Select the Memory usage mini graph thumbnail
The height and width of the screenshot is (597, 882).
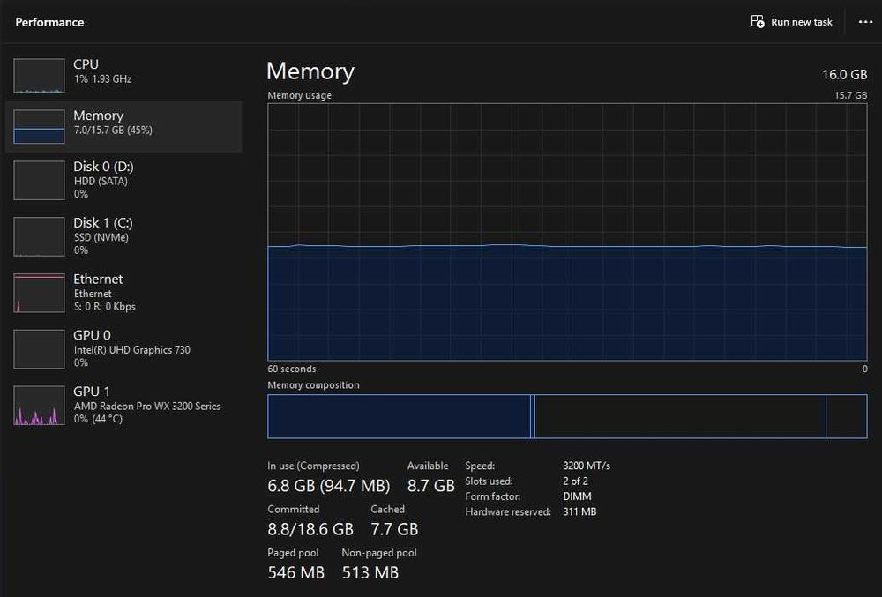tap(39, 126)
